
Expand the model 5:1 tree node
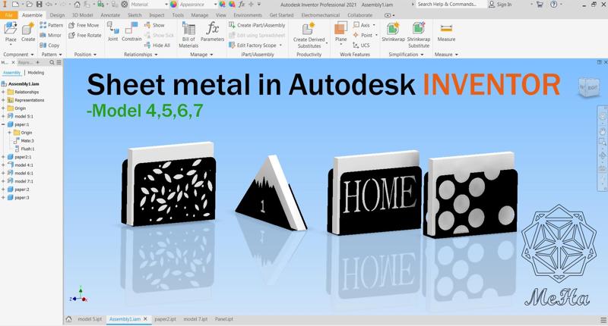pyautogui.click(x=3, y=116)
